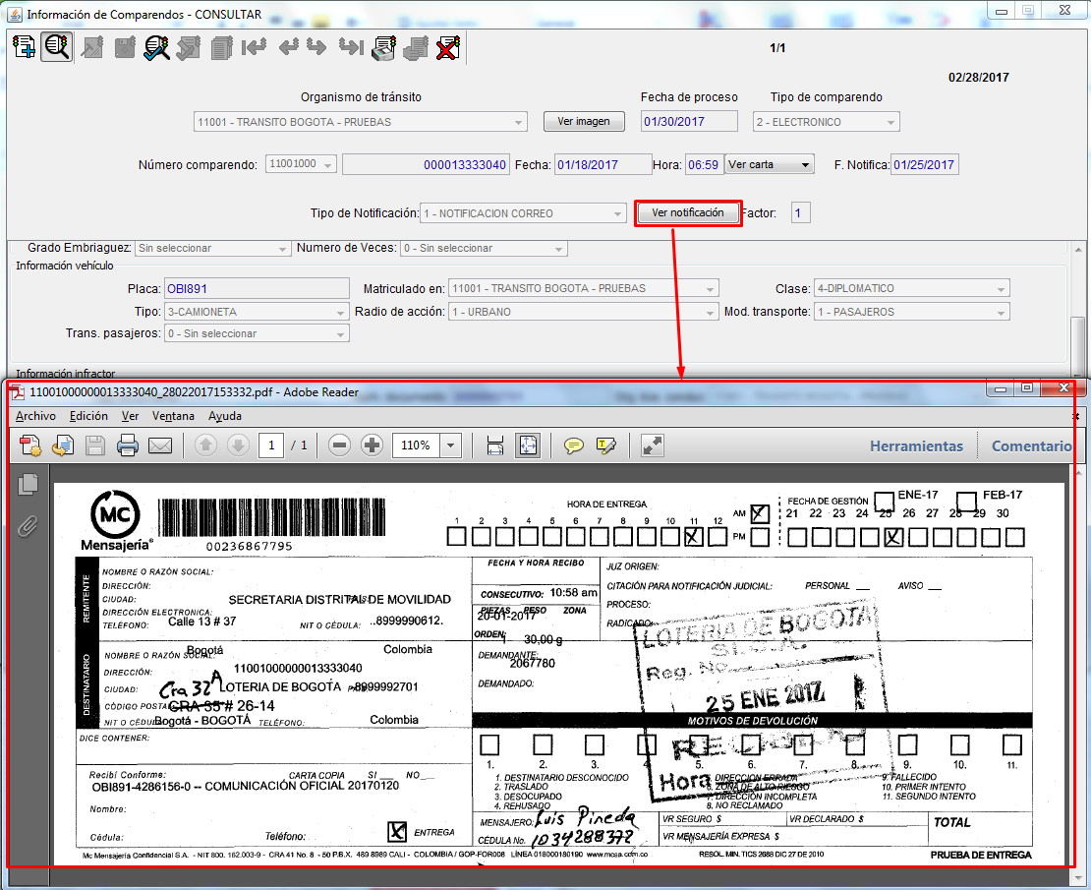Screen dimensions: 1091x890
Task: Click the Ver notificación button
Action: [687, 213]
